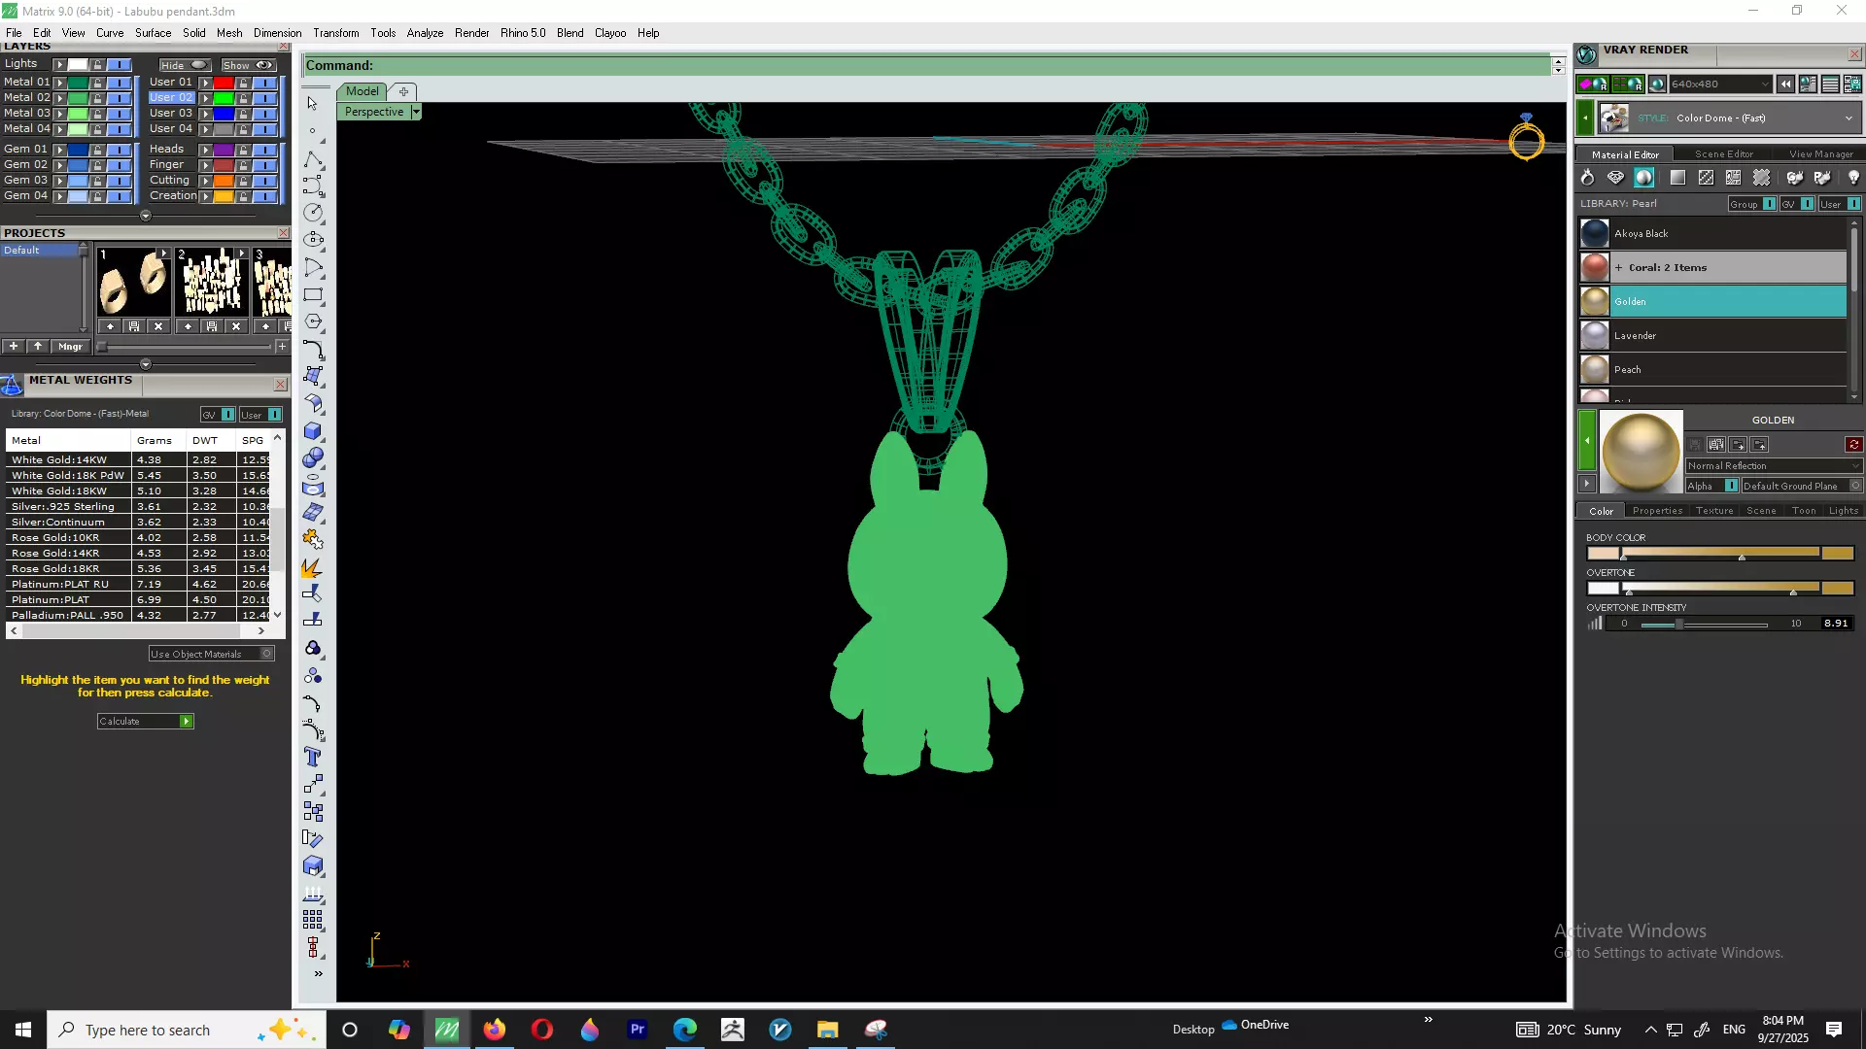The image size is (1866, 1049).
Task: Click Metal 01 layer color swatch
Action: [78, 83]
